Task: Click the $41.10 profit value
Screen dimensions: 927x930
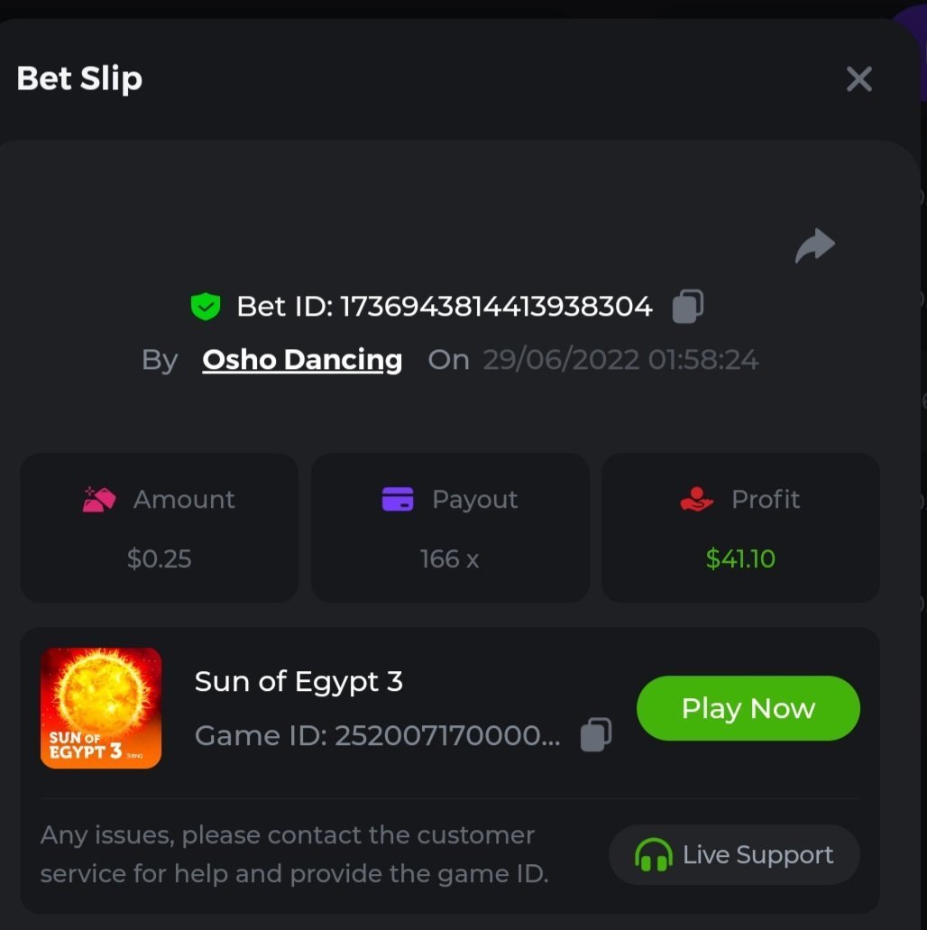Action: point(740,559)
